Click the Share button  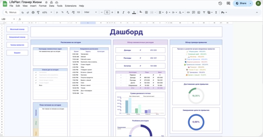241,3
